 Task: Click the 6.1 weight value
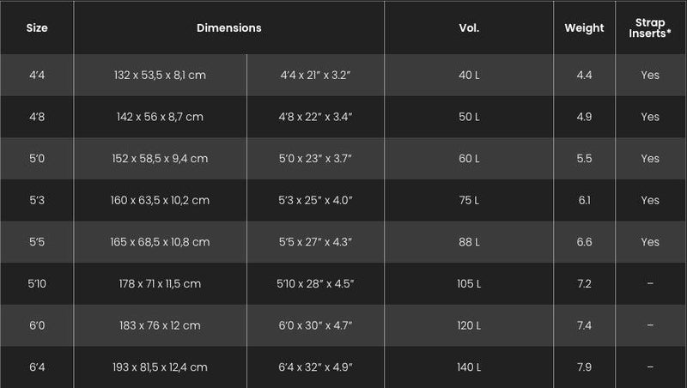point(584,200)
